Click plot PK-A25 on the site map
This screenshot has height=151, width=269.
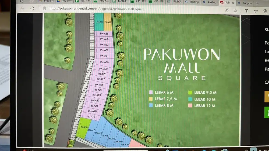98,90
